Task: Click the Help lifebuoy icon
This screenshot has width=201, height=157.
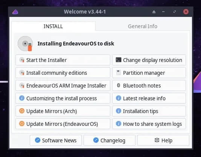Action: click(x=157, y=140)
